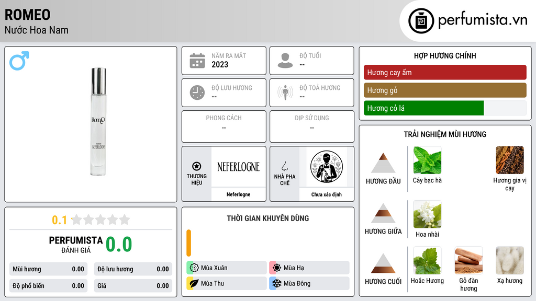Click the calendar icon beside Năm ra mắt
This screenshot has width=536, height=301.
(x=197, y=61)
